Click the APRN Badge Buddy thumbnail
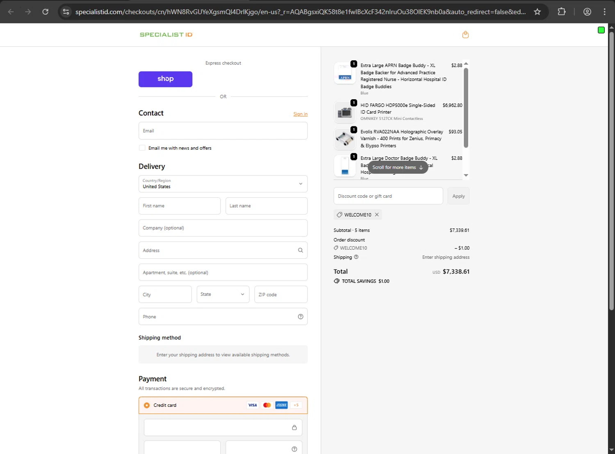Viewport: 615px width, 454px height. pos(345,73)
